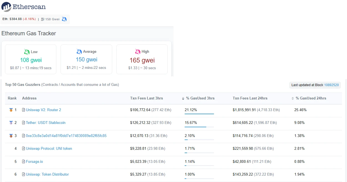The image size is (347, 182).
Task: Click the $1.33 | ~ 30 secs text
Action: pos(142,68)
